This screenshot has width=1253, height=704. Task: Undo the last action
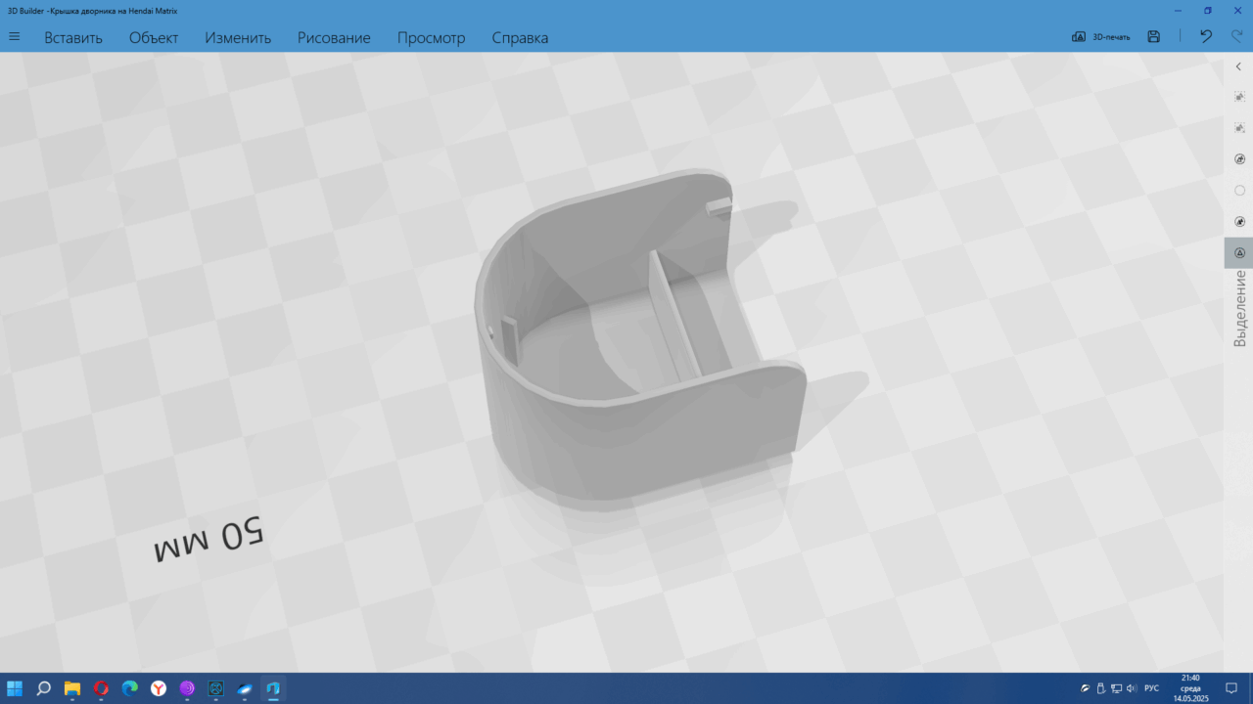pyautogui.click(x=1206, y=37)
